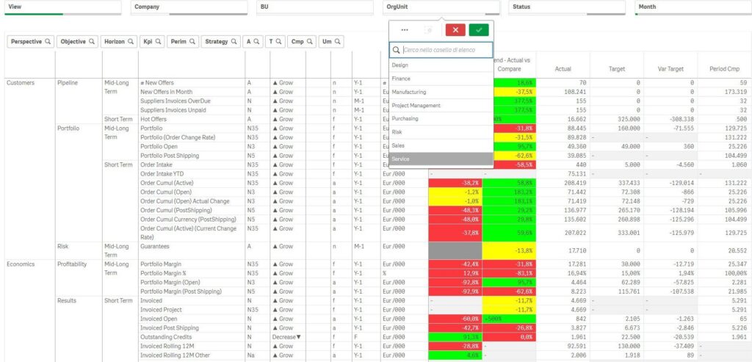Confirm selection with green checkmark button

click(479, 29)
